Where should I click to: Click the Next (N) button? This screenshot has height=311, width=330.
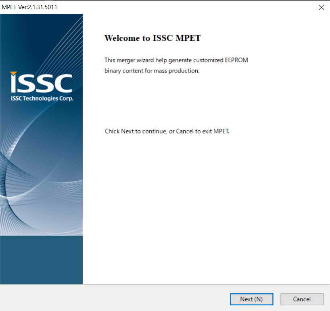[251, 299]
